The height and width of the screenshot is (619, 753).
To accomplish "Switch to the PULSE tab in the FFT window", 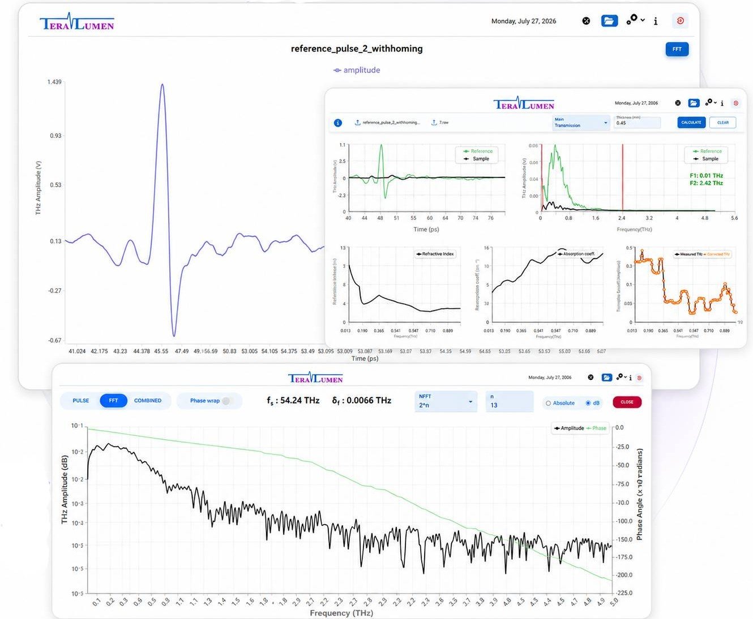I will (x=81, y=401).
